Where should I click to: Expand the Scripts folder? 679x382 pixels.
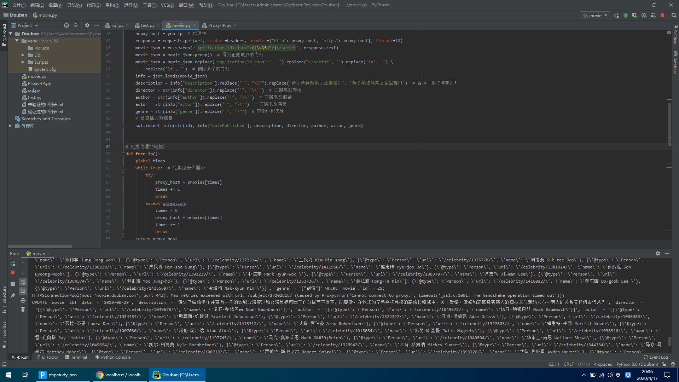23,62
